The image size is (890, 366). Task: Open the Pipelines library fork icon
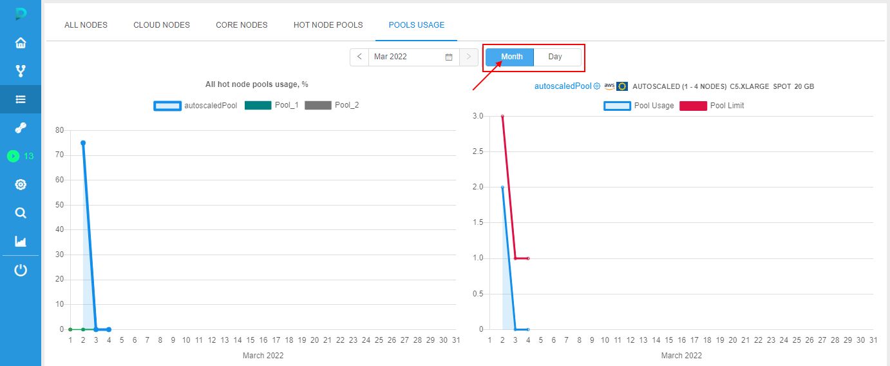point(21,71)
